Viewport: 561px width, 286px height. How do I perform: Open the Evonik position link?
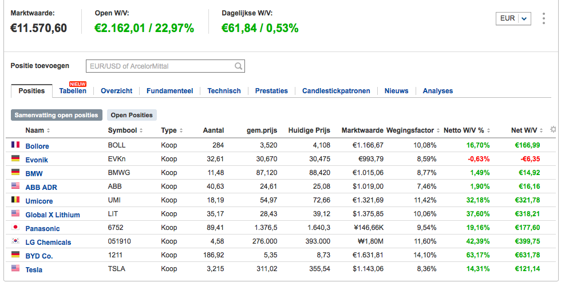coord(37,160)
